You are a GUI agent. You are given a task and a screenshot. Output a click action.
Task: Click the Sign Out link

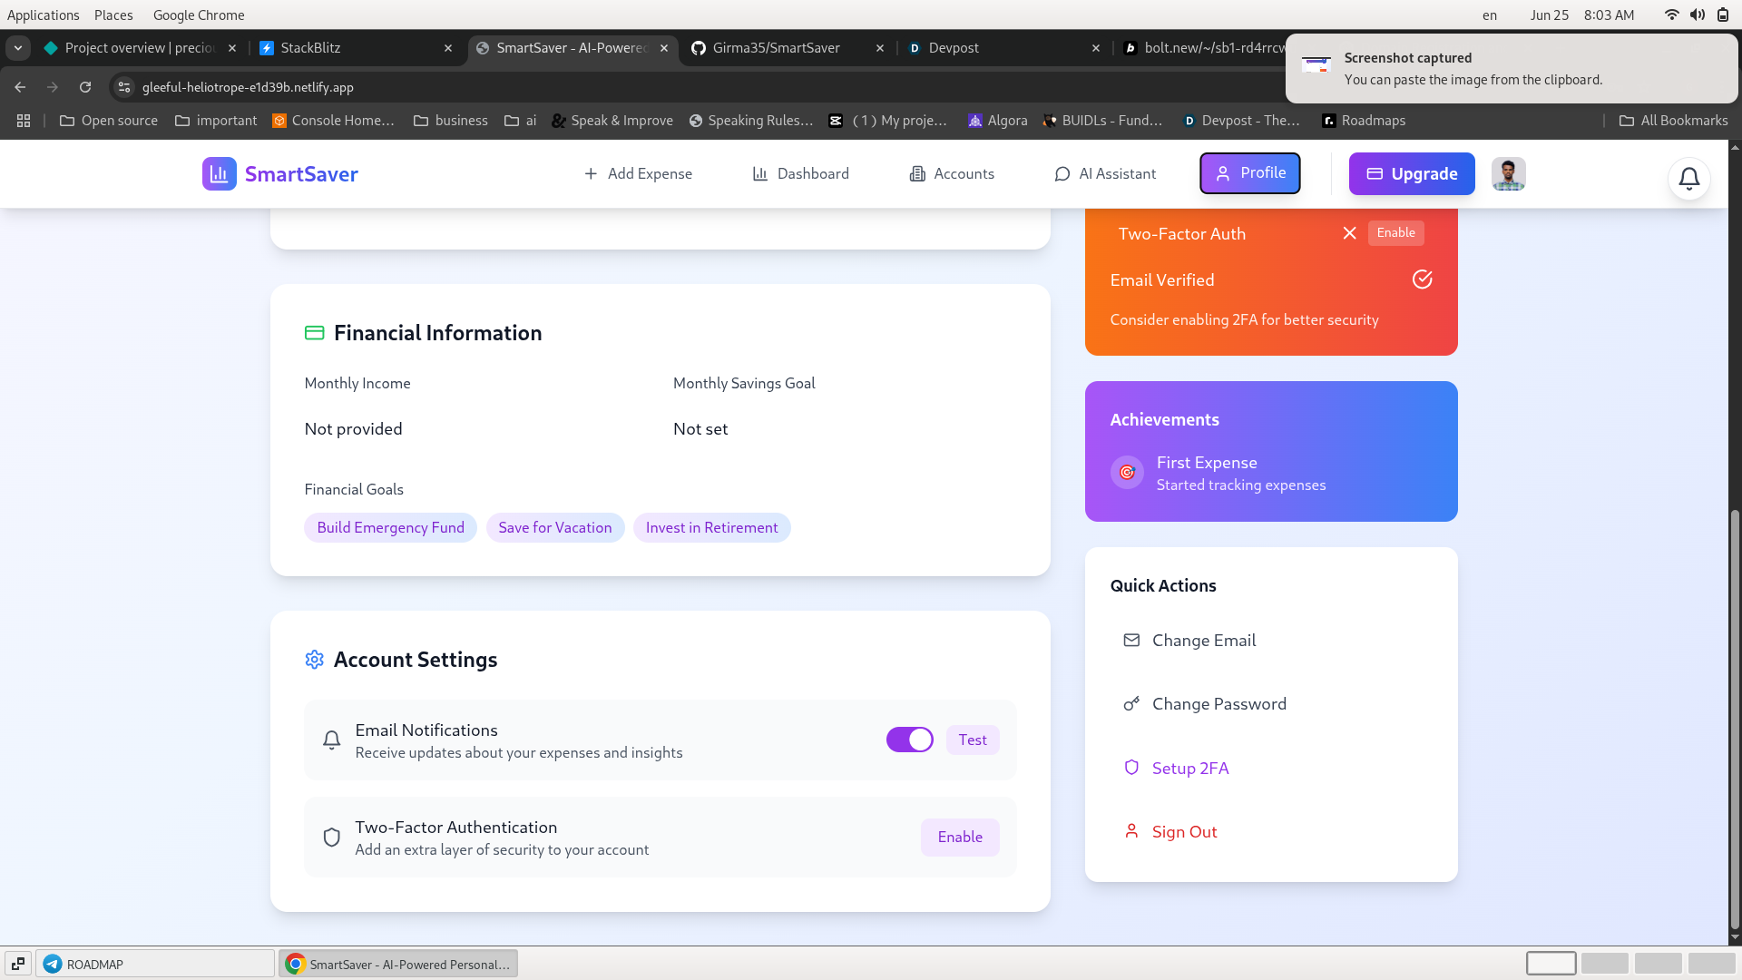[1184, 832]
